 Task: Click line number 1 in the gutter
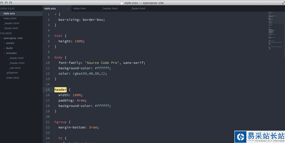49,14
